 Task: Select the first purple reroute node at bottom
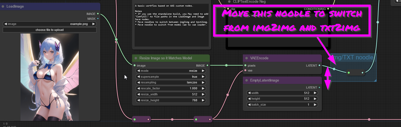[x=141, y=119]
